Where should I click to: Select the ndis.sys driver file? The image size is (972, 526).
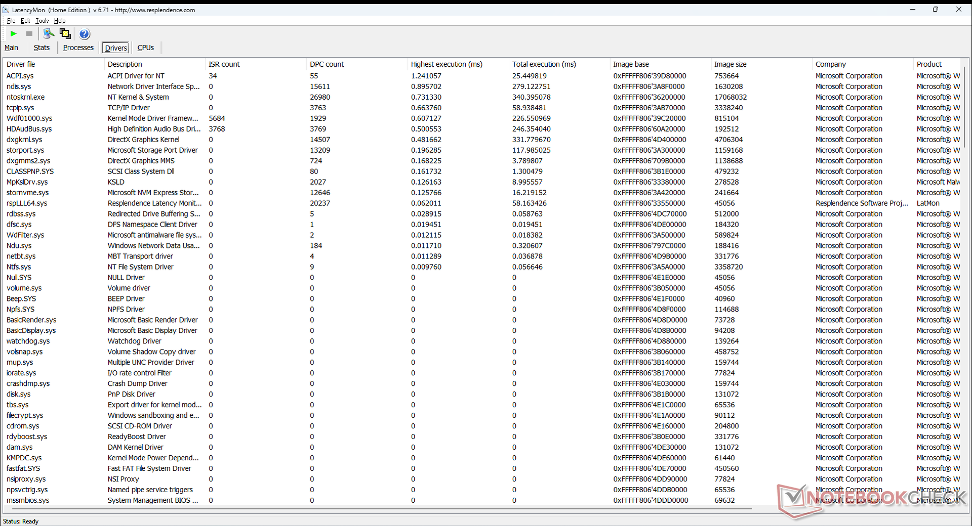point(19,86)
